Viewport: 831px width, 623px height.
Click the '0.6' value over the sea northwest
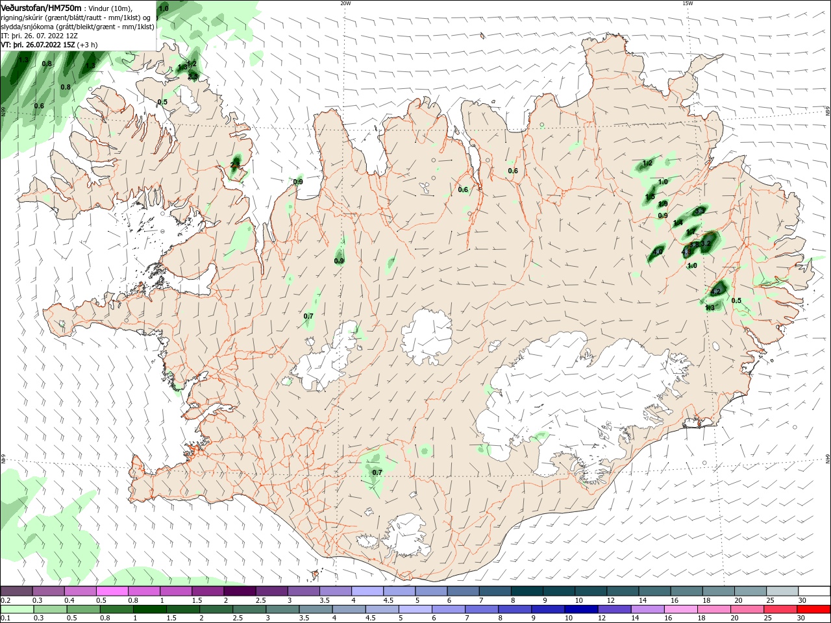click(x=39, y=106)
